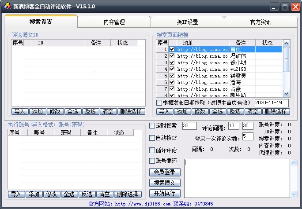Click scroll up arrow of 搜索页面链接 list
302x209 pixels.
point(287,44)
